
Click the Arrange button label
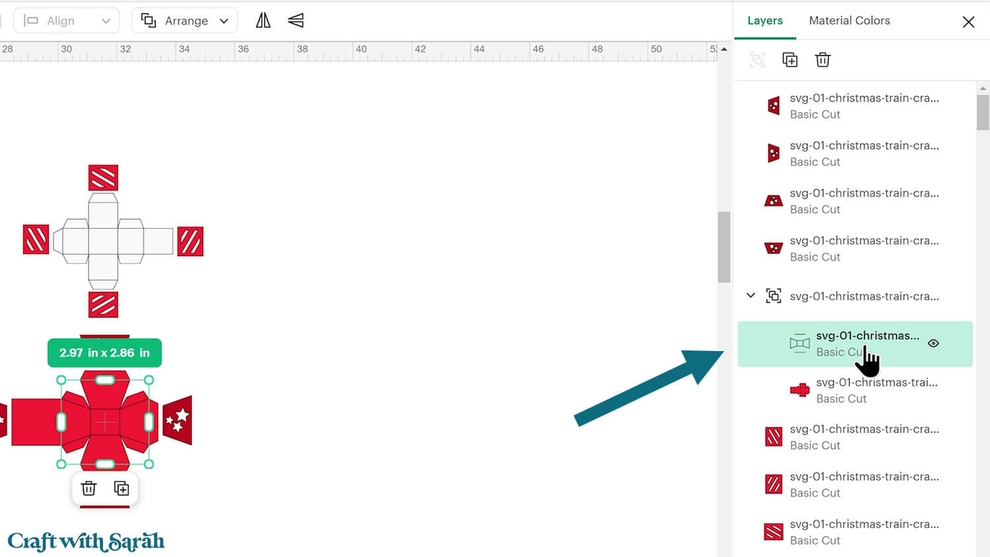pos(186,21)
